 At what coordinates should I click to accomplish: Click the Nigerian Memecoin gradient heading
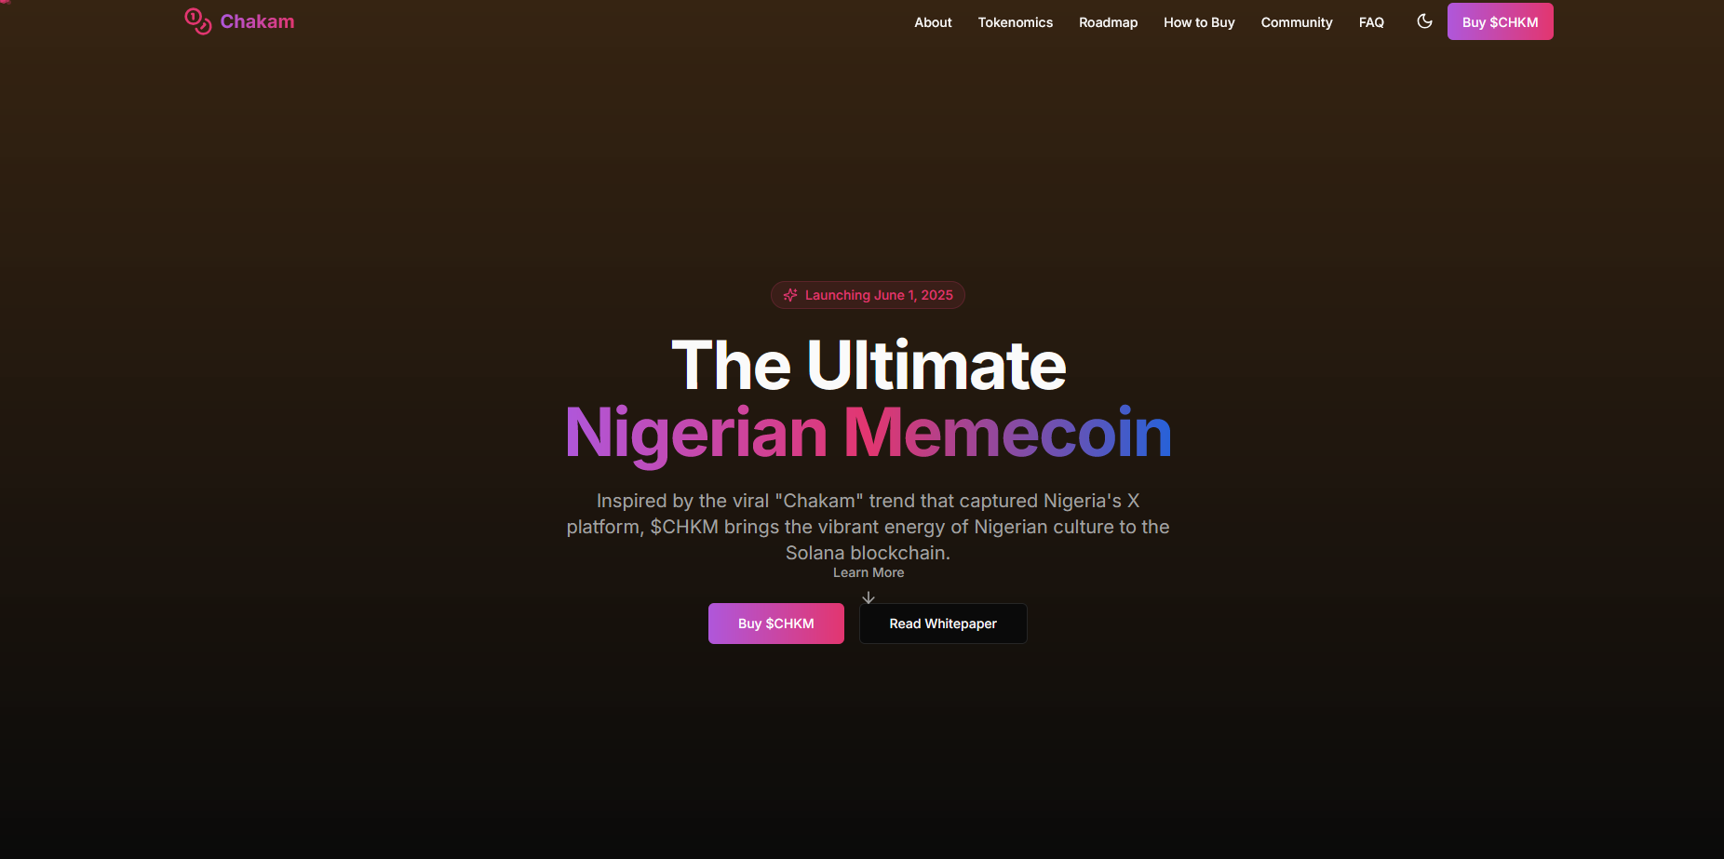tap(869, 433)
